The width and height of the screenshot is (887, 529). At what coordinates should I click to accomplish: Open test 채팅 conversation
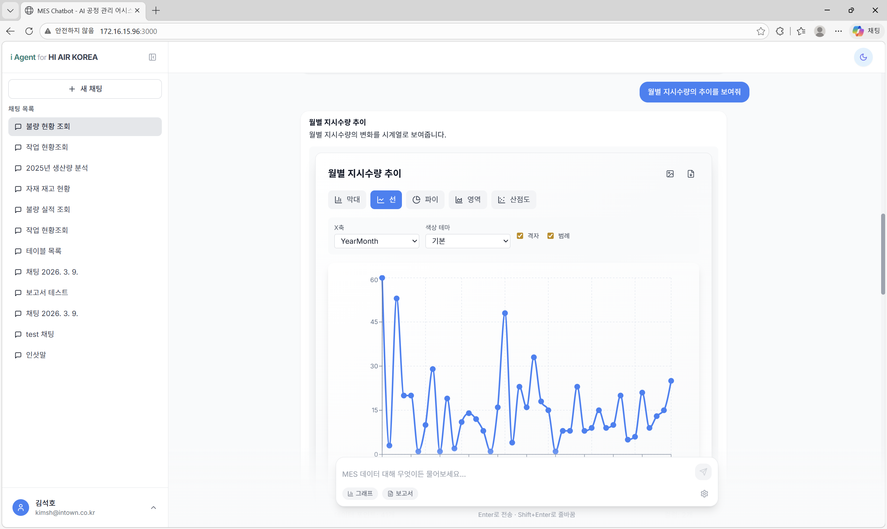click(x=85, y=334)
